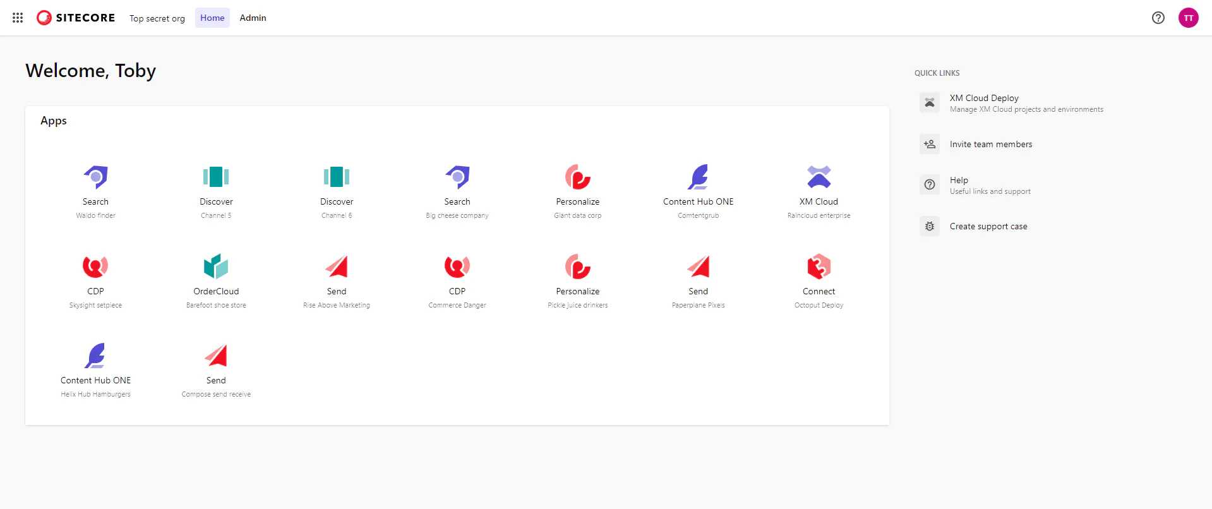Screen dimensions: 1212x509
Task: Click the Top secret org organization name
Action: [x=157, y=18]
